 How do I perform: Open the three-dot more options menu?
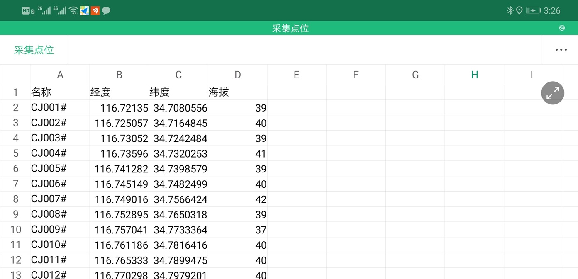click(x=561, y=50)
